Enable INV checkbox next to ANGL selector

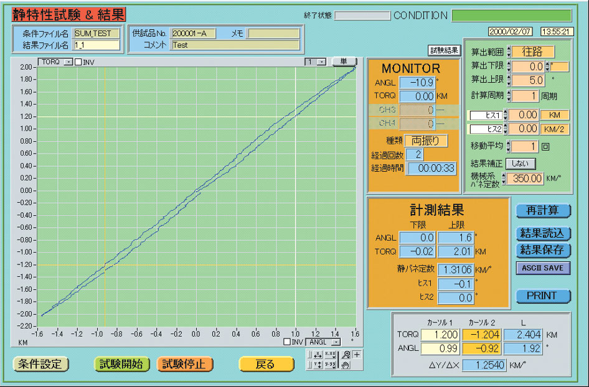[287, 342]
